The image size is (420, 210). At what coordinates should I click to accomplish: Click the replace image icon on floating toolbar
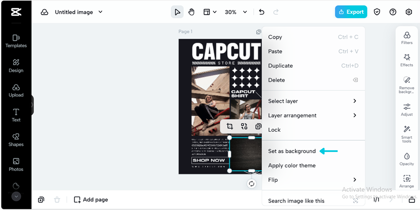pyautogui.click(x=244, y=126)
